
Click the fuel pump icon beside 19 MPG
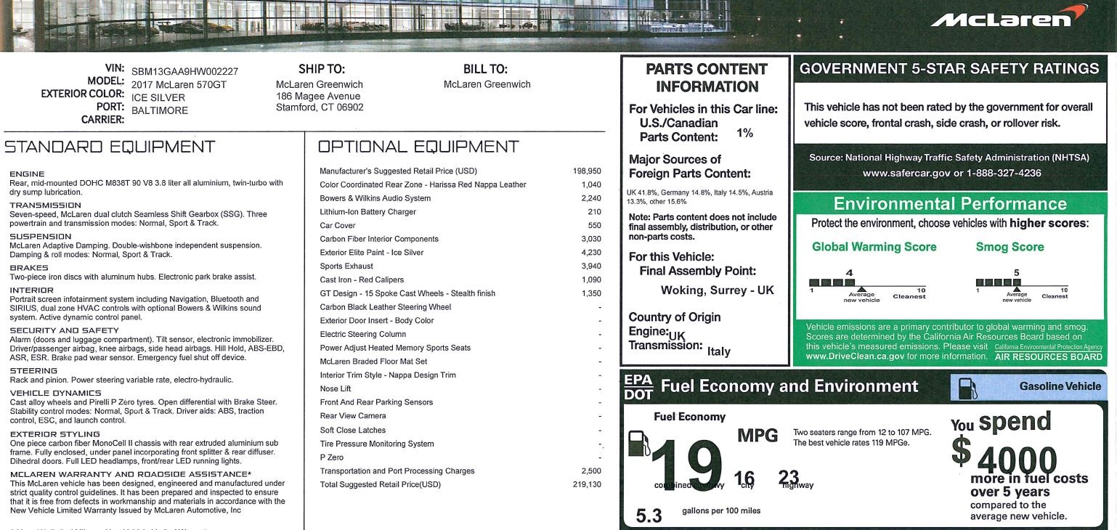click(x=639, y=444)
